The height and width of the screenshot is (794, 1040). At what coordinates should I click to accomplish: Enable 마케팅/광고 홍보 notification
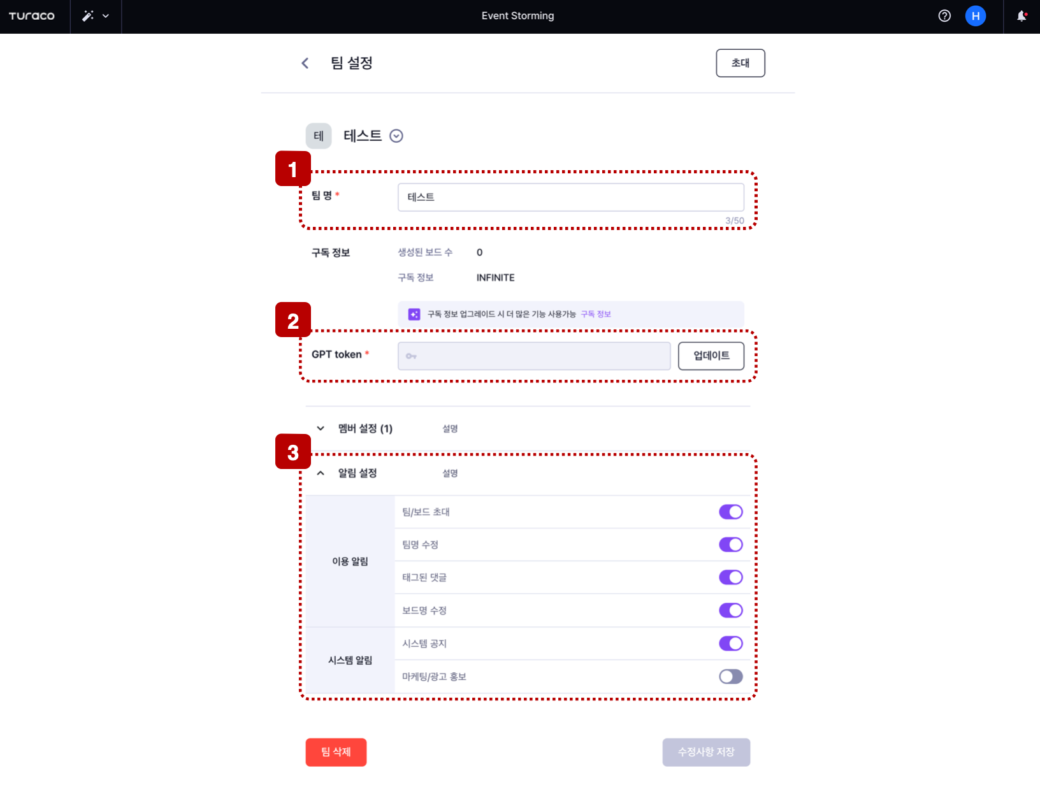pos(730,677)
